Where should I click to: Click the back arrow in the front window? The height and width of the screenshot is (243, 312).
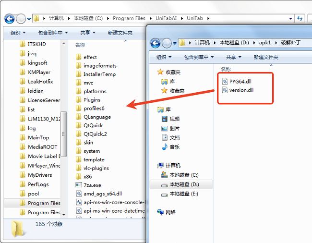click(x=156, y=43)
